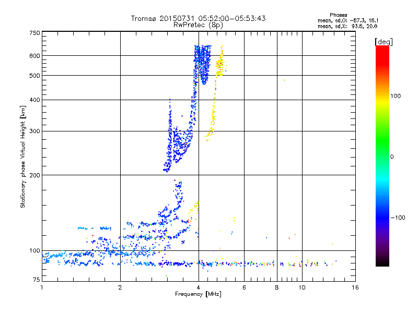The image size is (418, 313).
Task: Click the dense blue O-mode cluster near 600 km
Action: (202, 64)
